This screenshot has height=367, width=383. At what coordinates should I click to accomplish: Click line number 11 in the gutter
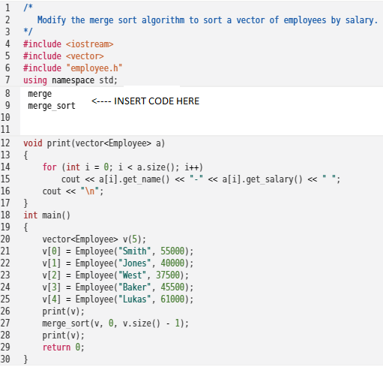click(5, 129)
